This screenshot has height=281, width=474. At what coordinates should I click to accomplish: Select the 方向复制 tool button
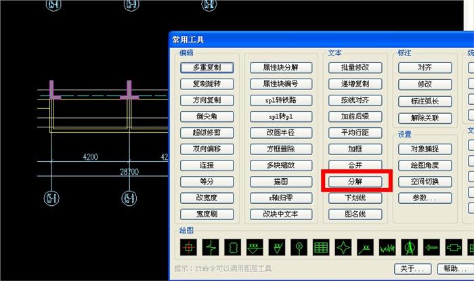click(x=207, y=100)
